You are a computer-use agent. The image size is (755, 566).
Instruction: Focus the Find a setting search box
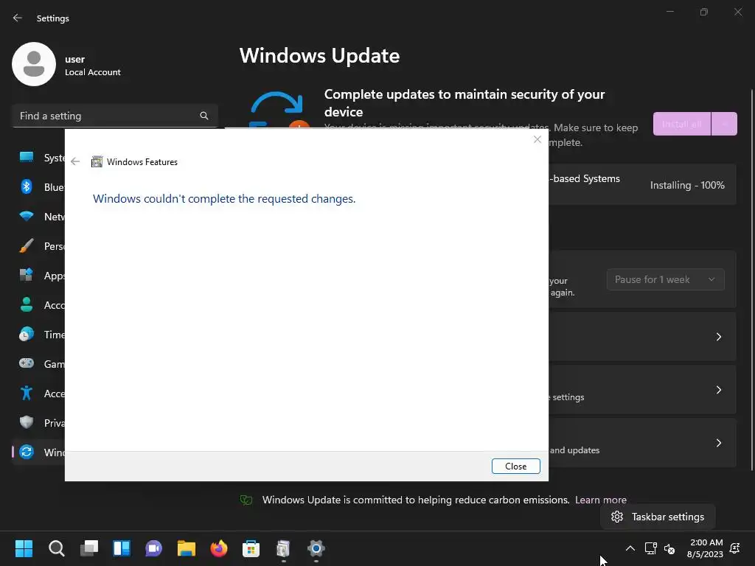coord(114,116)
